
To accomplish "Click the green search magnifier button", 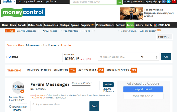I will 119,2.
